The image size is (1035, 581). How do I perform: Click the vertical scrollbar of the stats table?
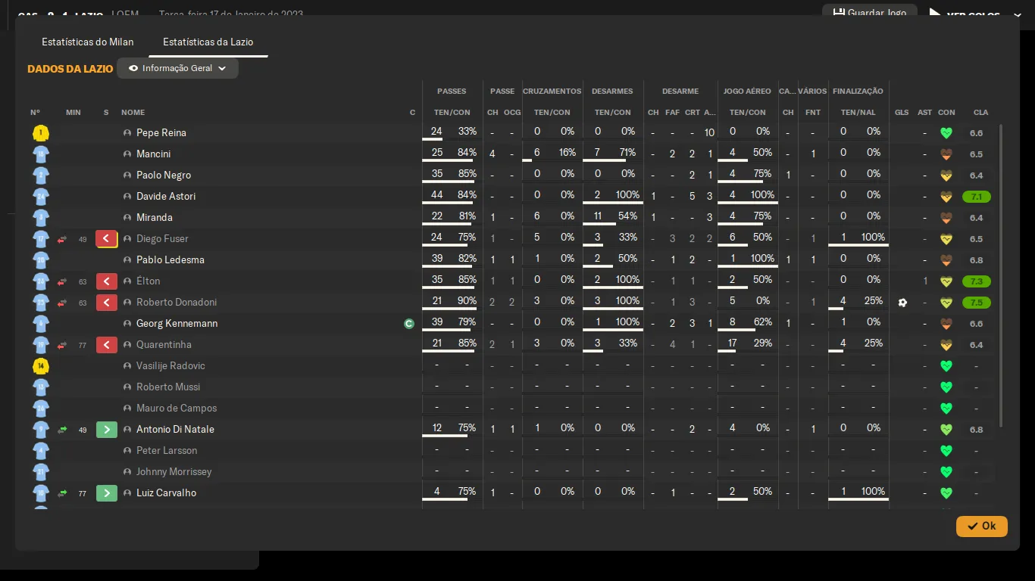(1001, 276)
